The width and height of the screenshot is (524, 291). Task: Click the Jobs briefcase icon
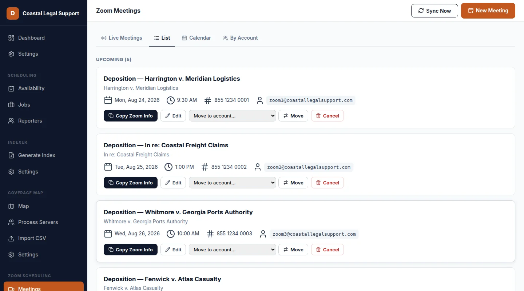click(11, 105)
